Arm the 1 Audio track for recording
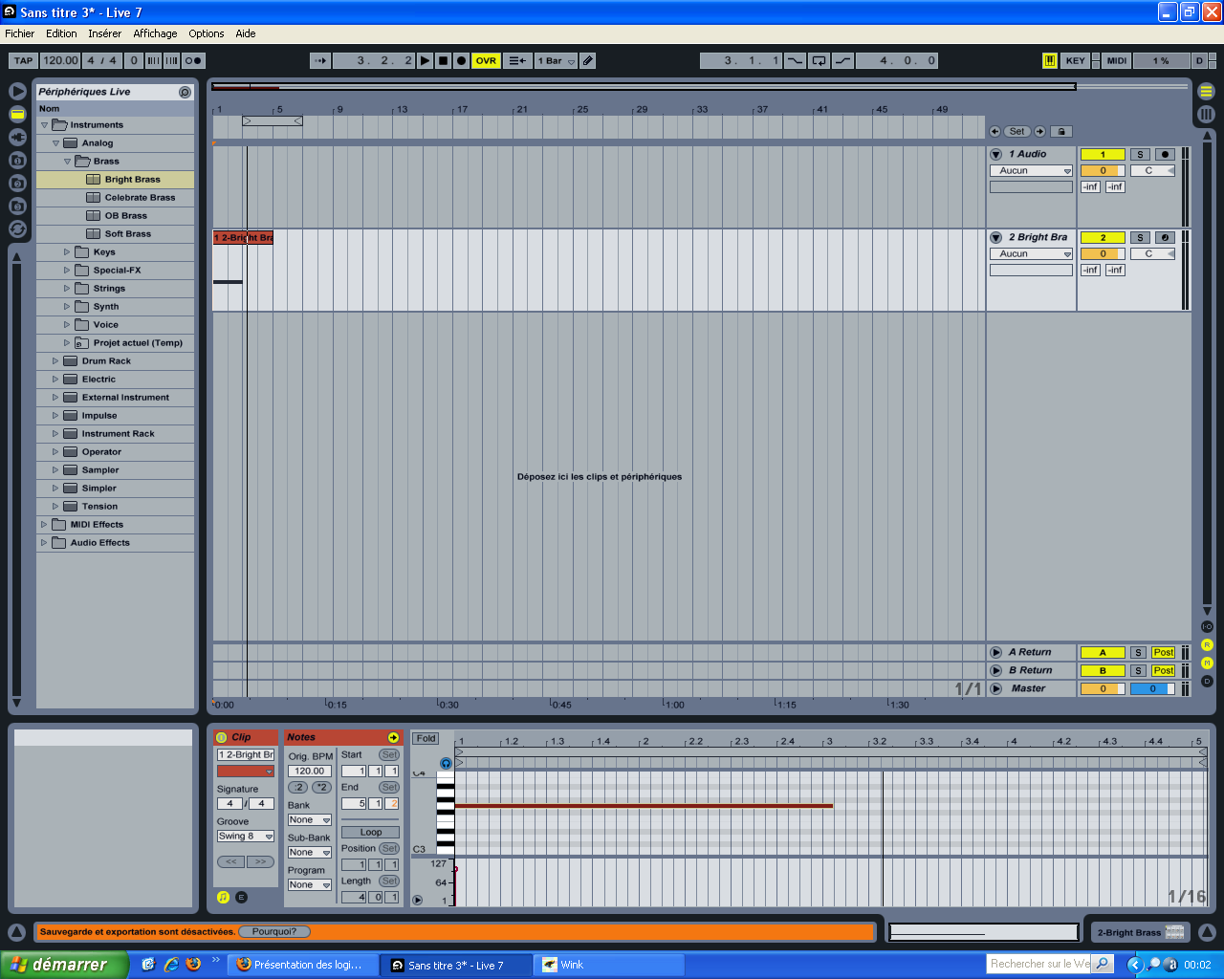The width and height of the screenshot is (1224, 979). pyautogui.click(x=1165, y=154)
